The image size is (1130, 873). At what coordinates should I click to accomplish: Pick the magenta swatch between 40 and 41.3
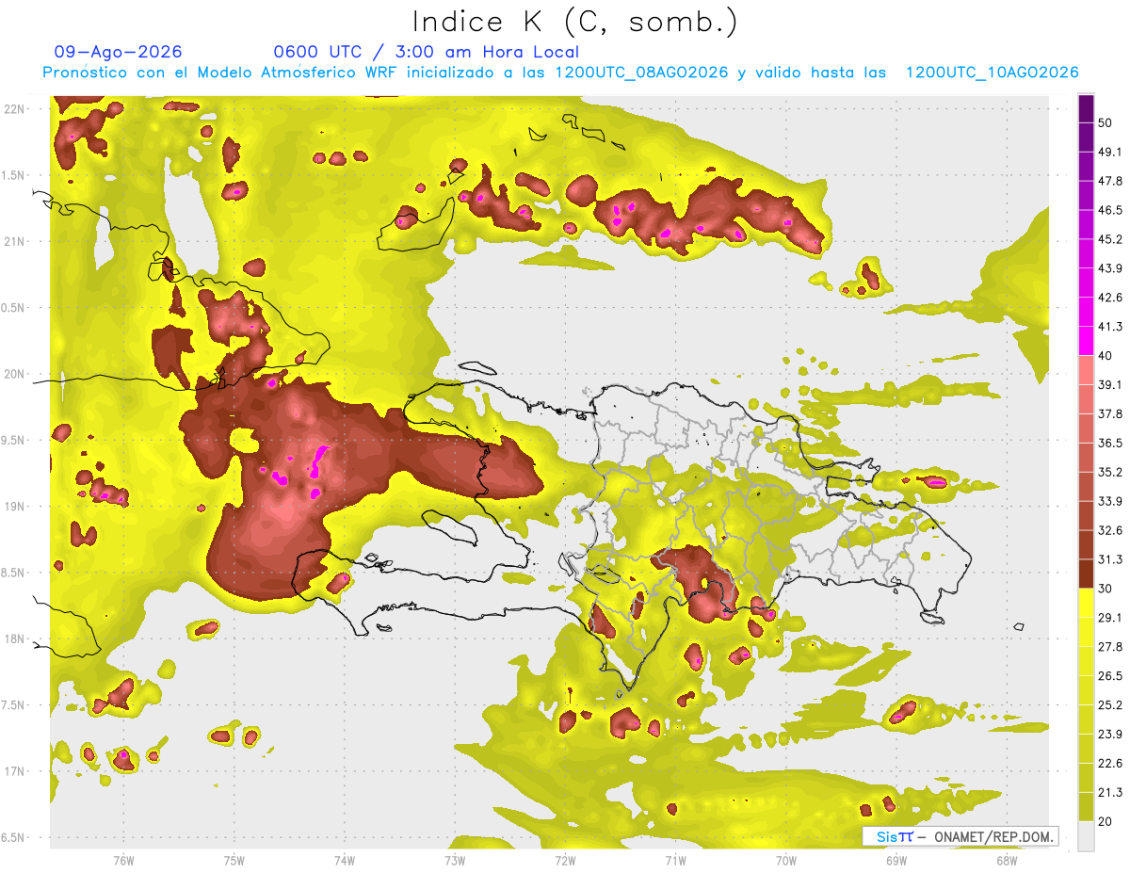coord(1086,341)
